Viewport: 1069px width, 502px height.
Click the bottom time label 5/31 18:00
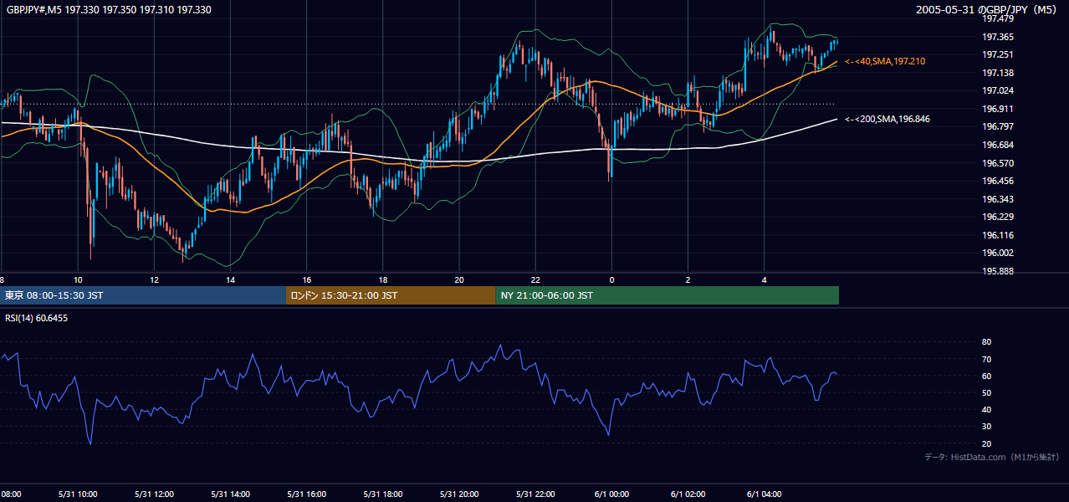click(382, 494)
